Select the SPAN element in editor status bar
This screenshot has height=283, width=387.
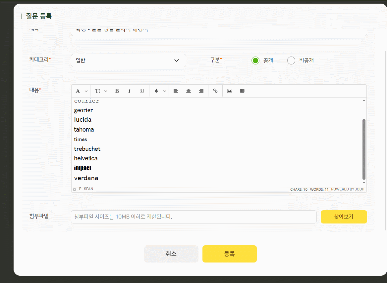pos(88,189)
